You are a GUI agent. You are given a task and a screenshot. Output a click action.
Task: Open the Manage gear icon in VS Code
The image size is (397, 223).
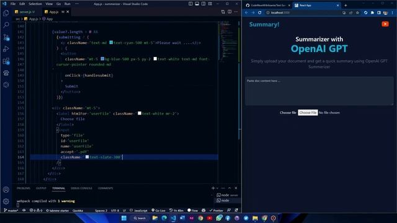pyautogui.click(x=6, y=201)
